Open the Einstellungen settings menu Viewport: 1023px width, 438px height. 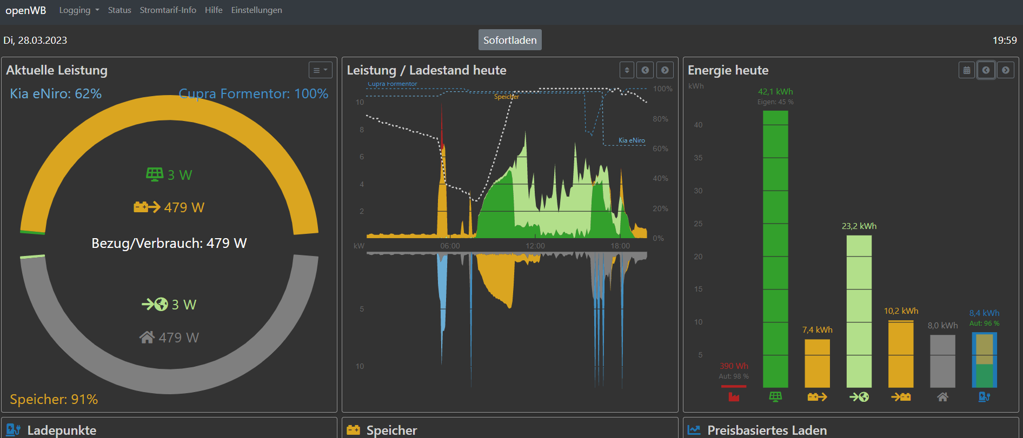pos(256,10)
